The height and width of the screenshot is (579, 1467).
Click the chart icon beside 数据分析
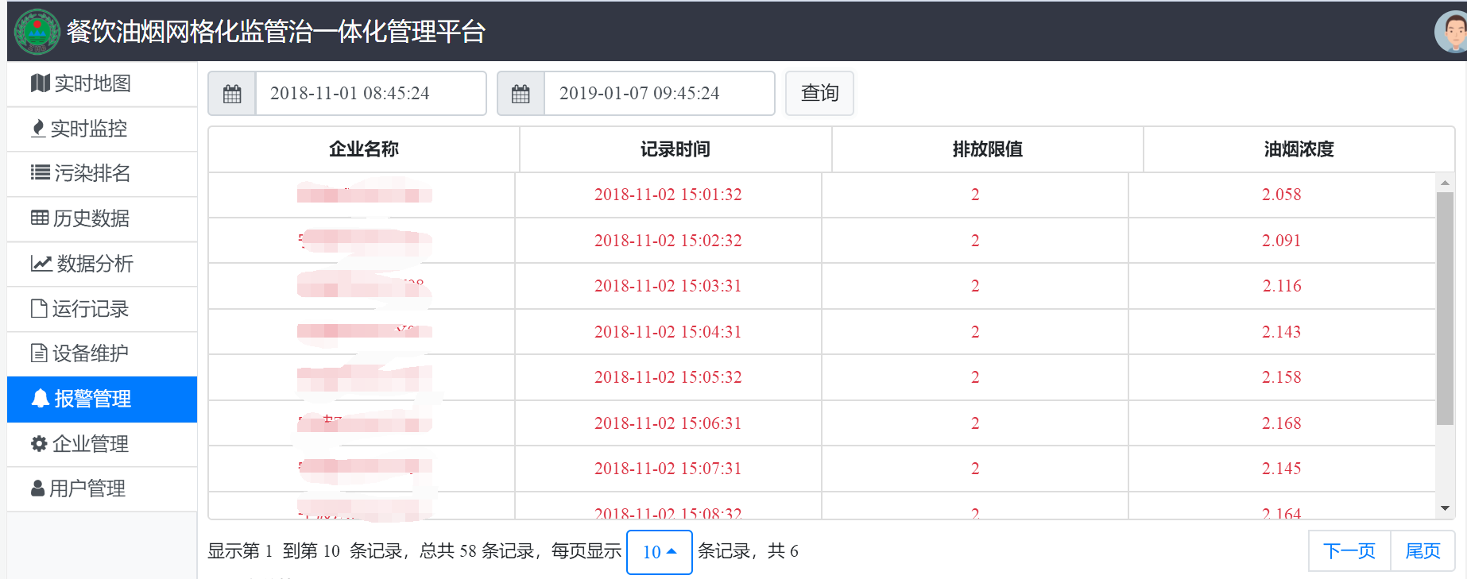tap(41, 264)
